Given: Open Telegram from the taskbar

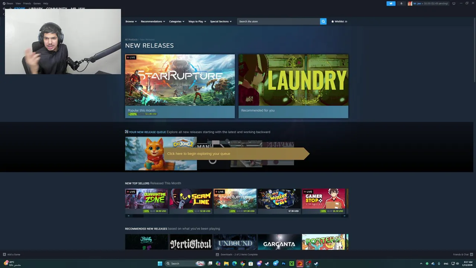Looking at the screenshot, I should click(276, 264).
